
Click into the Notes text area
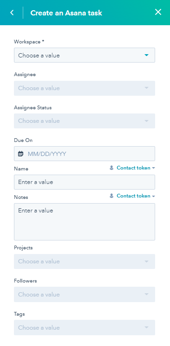(x=85, y=222)
